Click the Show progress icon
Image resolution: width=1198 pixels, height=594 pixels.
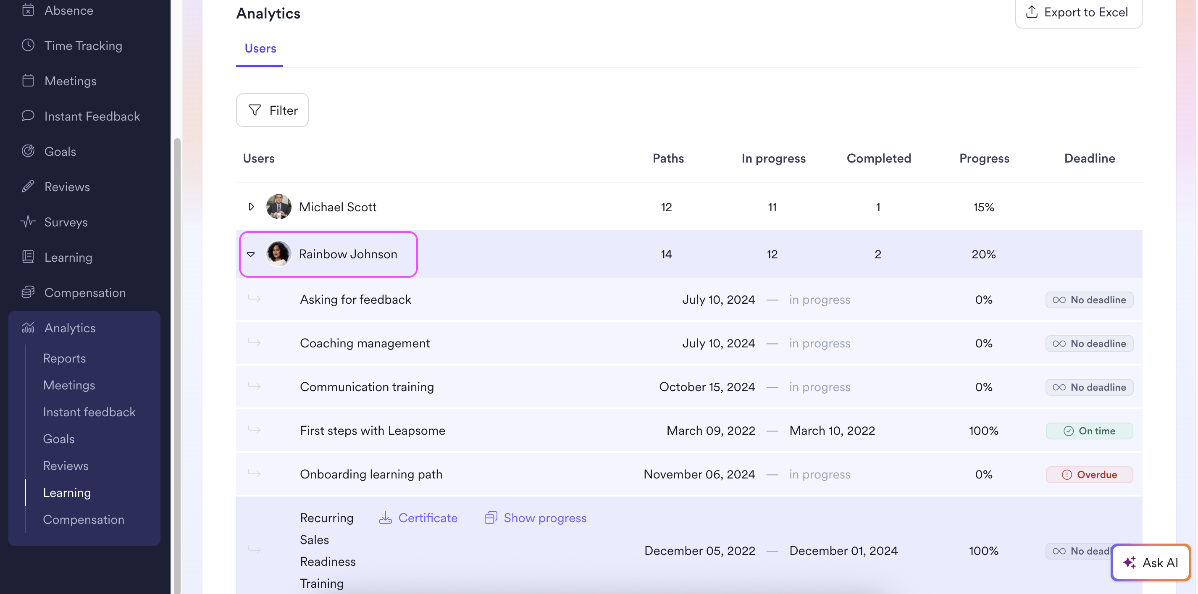click(x=490, y=518)
